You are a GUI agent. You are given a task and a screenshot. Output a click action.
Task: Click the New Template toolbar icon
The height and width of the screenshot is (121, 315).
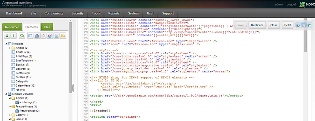point(30,36)
